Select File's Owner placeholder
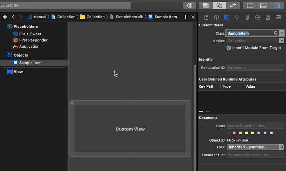286x171 pixels. [x=30, y=34]
